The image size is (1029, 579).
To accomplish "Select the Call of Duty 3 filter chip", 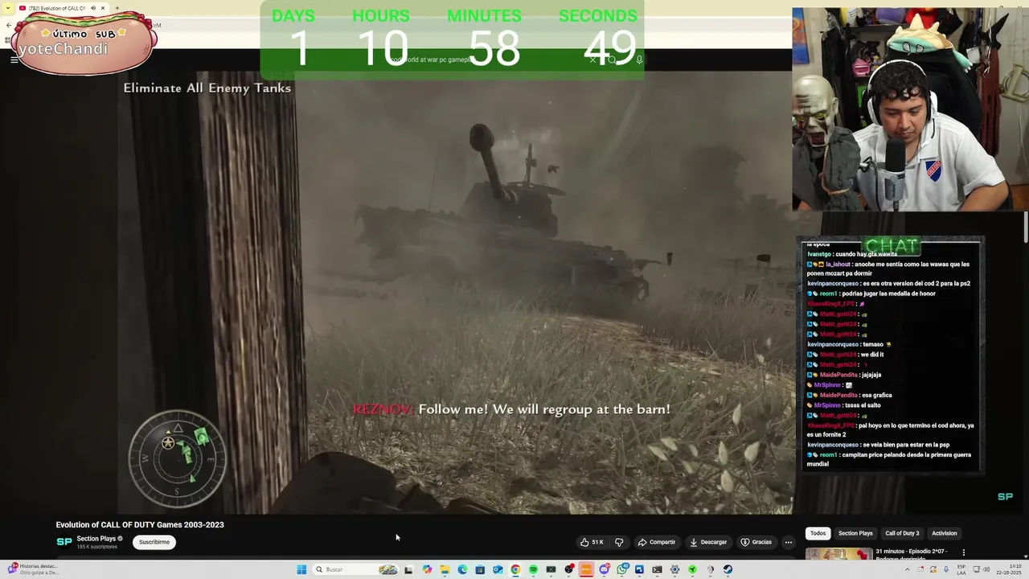I will (902, 533).
